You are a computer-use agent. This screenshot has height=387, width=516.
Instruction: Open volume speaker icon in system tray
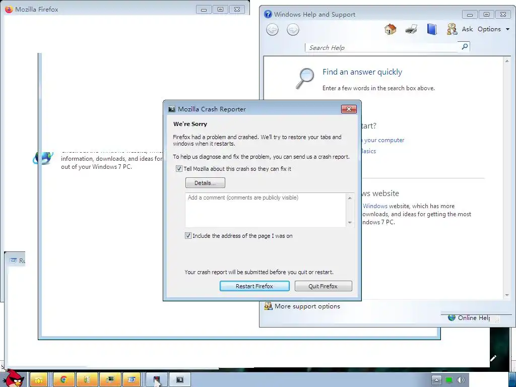tap(461, 380)
